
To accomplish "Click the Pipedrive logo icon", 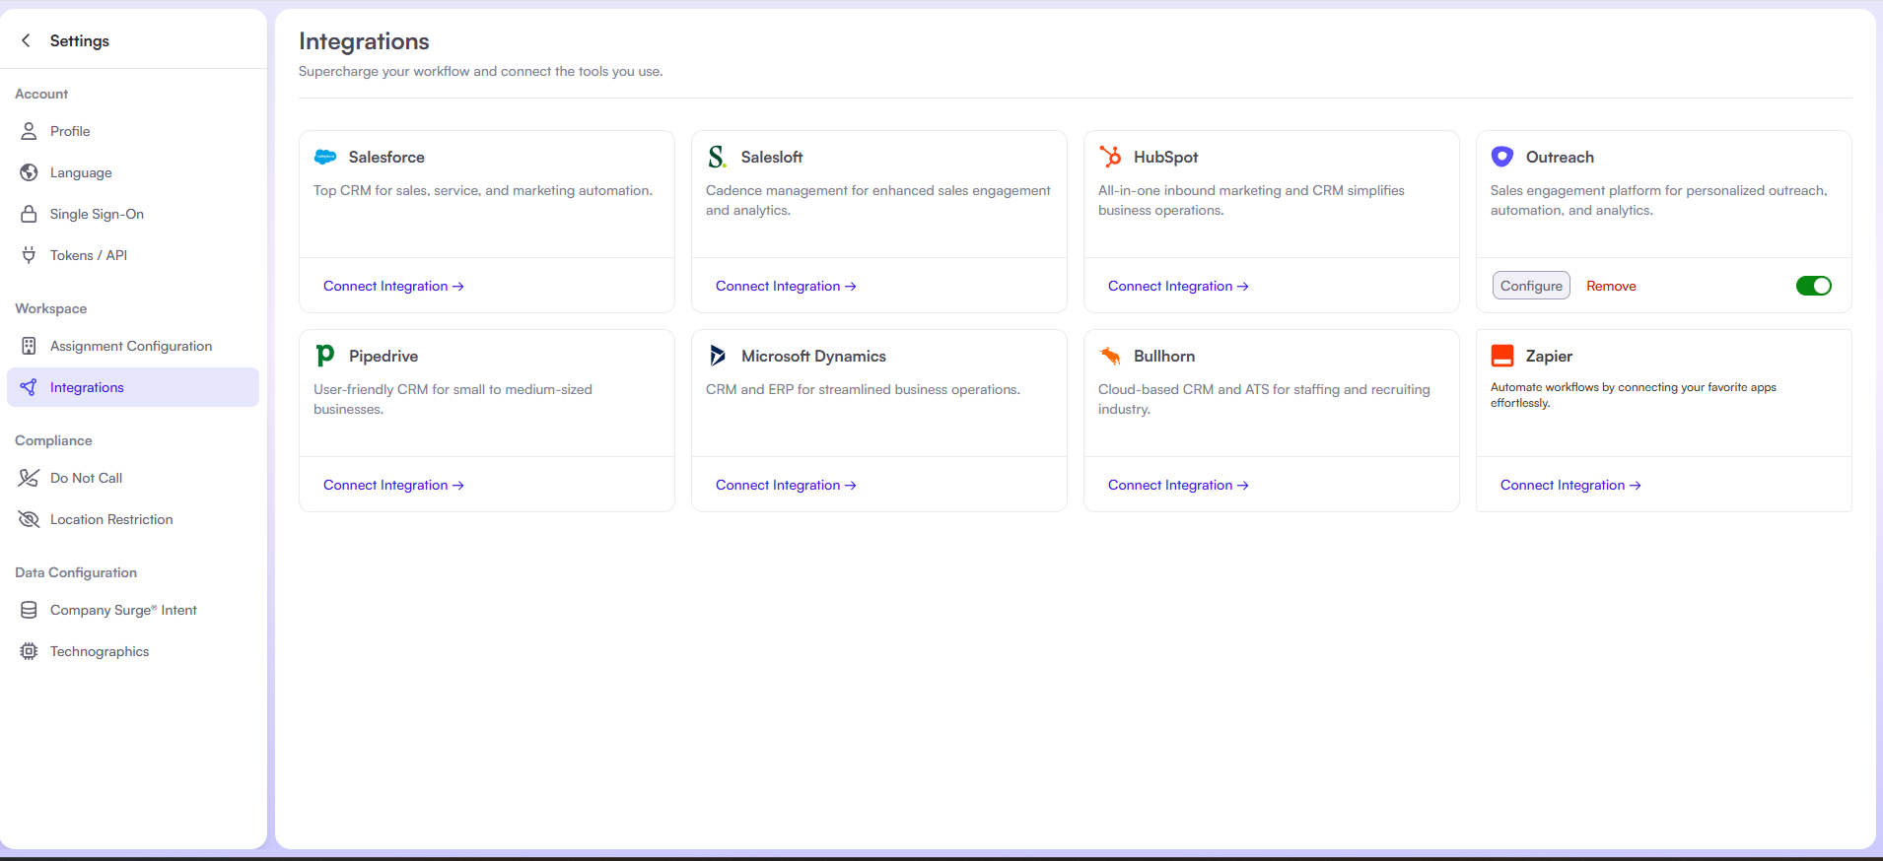I will pyautogui.click(x=325, y=356).
